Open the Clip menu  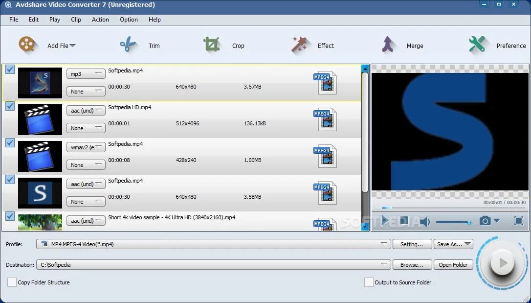click(x=76, y=19)
